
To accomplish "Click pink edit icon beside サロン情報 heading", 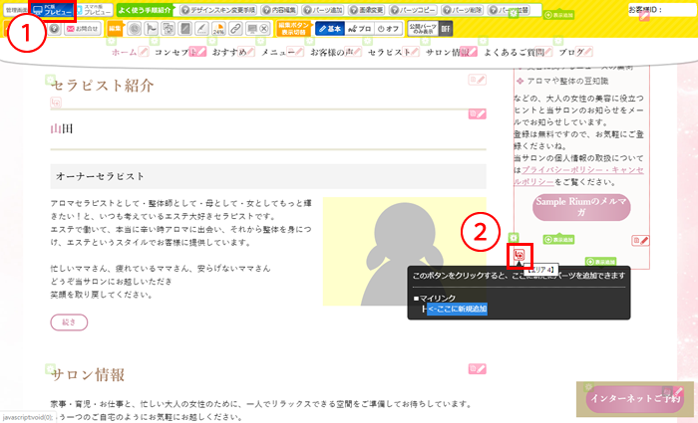I will coord(477,369).
